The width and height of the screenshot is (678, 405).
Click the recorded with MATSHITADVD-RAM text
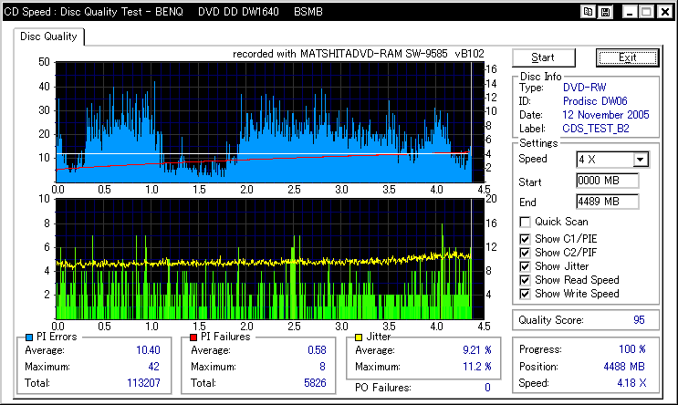[x=359, y=54]
